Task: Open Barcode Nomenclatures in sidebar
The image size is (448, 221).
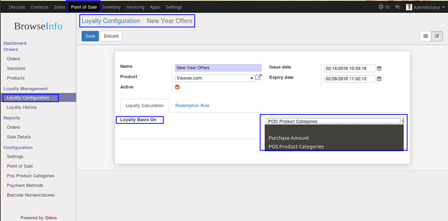Action: click(31, 195)
